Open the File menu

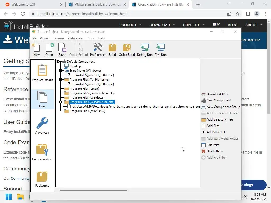click(x=34, y=38)
